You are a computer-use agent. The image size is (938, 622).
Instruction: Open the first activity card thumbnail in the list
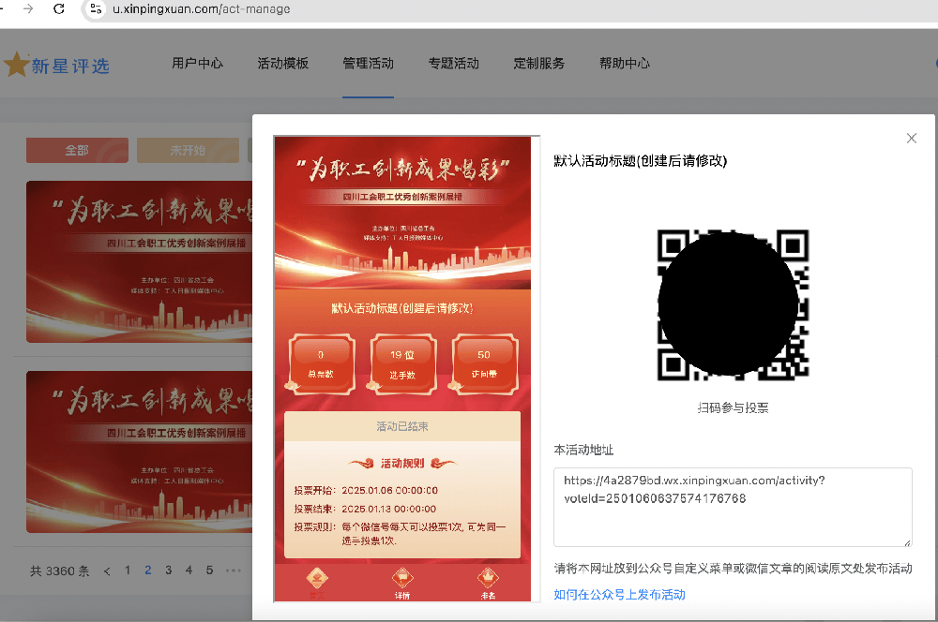click(x=140, y=261)
